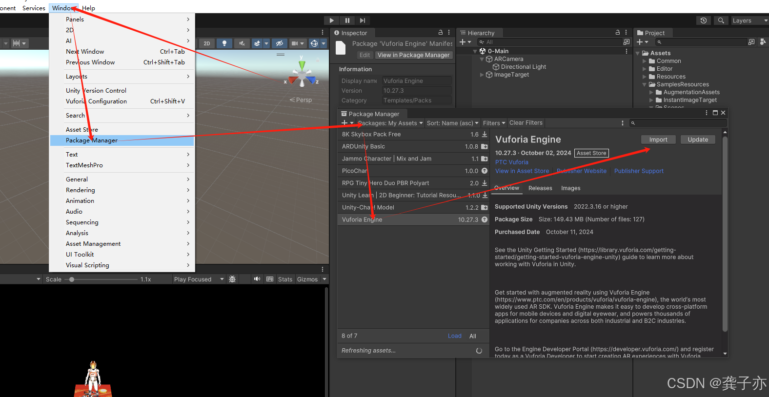
Task: Switch to the Releases tab
Action: pos(540,188)
